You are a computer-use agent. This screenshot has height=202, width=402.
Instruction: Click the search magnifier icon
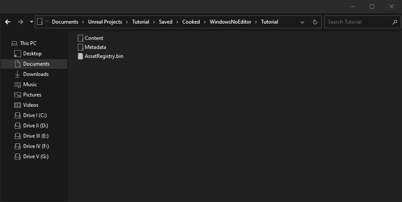[395, 22]
